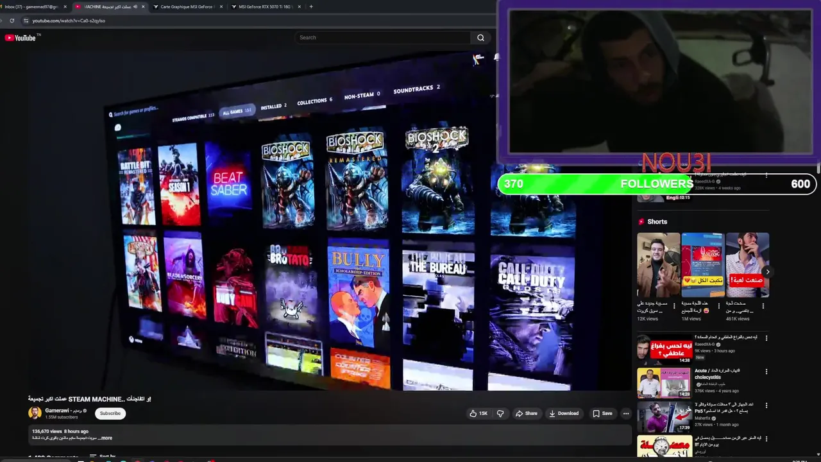This screenshot has height=462, width=821.
Task: Open the first Short with 12K views
Action: [x=658, y=265]
